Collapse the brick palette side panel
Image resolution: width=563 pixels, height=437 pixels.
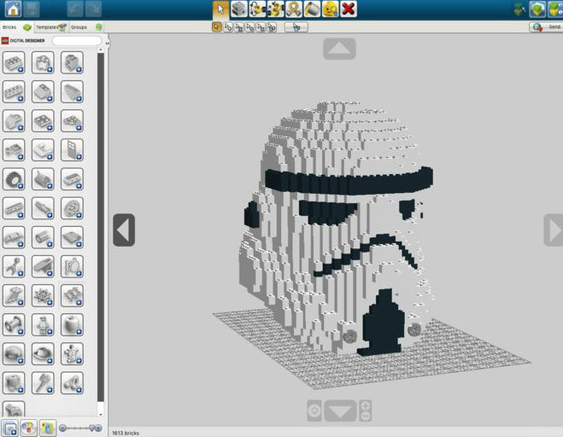(x=107, y=43)
